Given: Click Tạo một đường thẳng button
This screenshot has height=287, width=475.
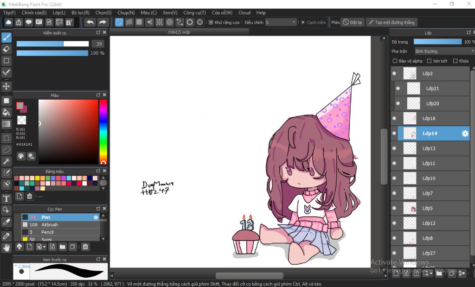Looking at the screenshot, I should point(392,22).
